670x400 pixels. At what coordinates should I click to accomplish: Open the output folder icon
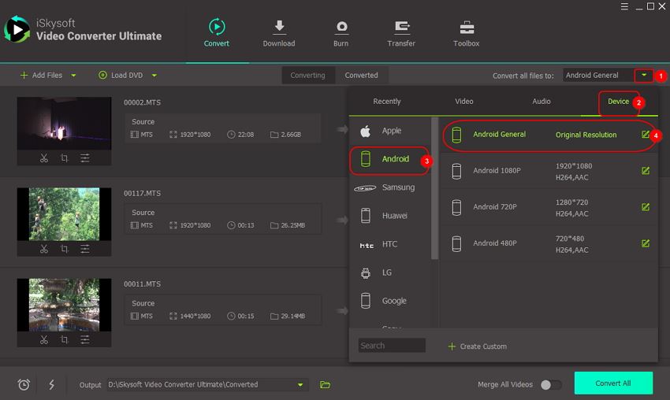click(326, 384)
